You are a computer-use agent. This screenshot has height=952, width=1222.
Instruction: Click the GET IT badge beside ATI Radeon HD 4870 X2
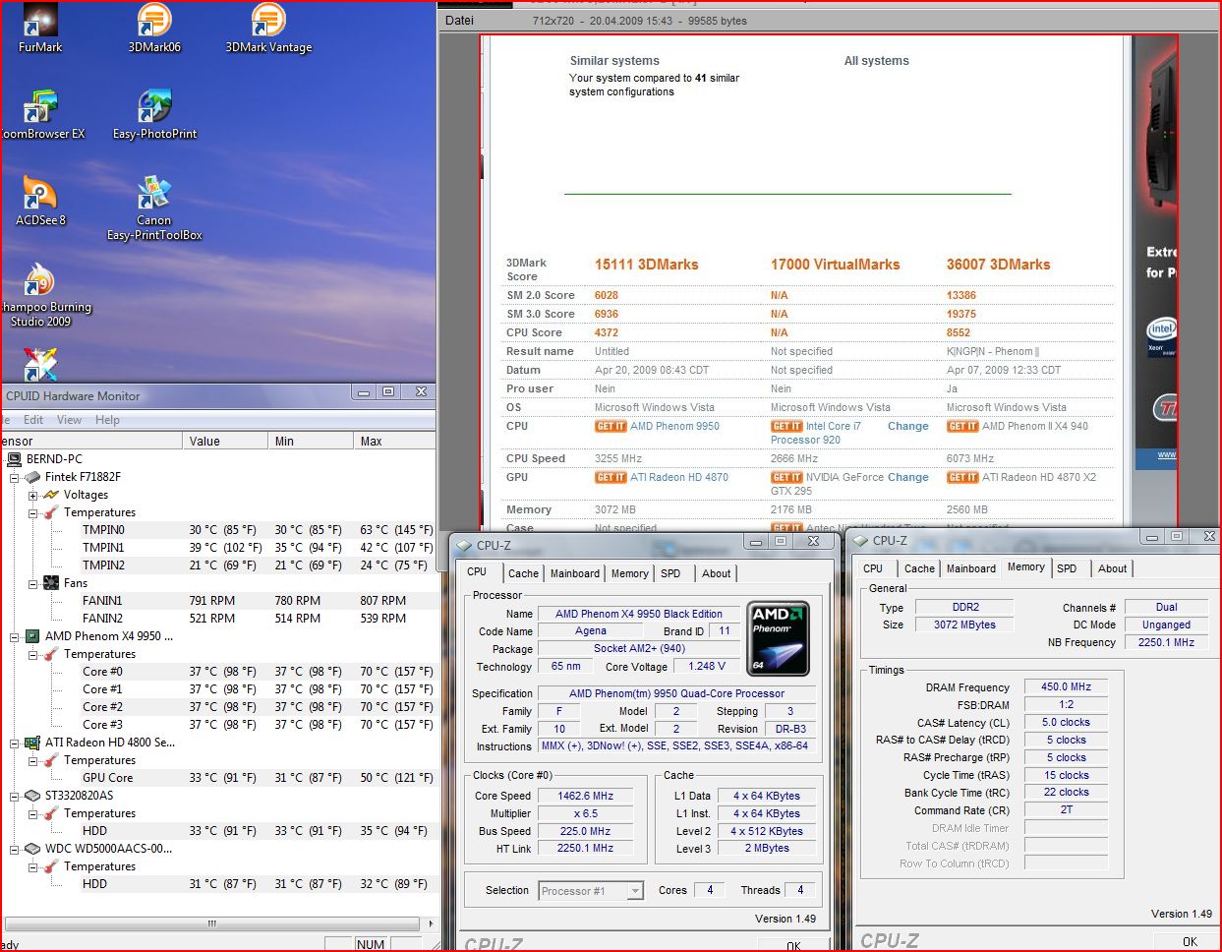(x=962, y=478)
